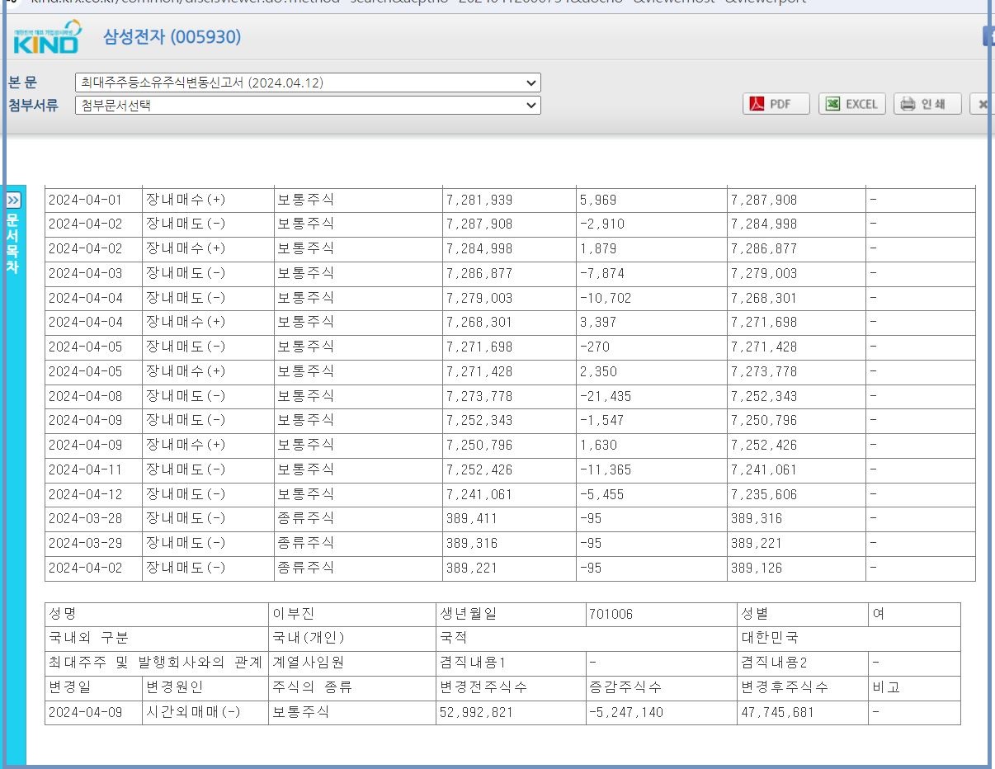Image resolution: width=995 pixels, height=769 pixels.
Task: Click the 1,879 change value
Action: [x=598, y=248]
